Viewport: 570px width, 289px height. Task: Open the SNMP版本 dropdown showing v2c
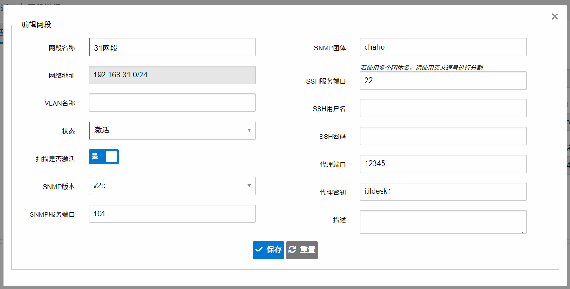coord(172,186)
